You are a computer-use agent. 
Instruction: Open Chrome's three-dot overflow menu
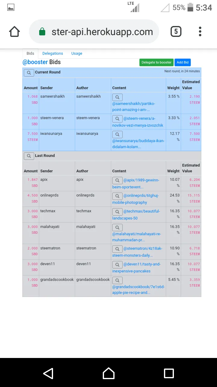[x=200, y=31]
